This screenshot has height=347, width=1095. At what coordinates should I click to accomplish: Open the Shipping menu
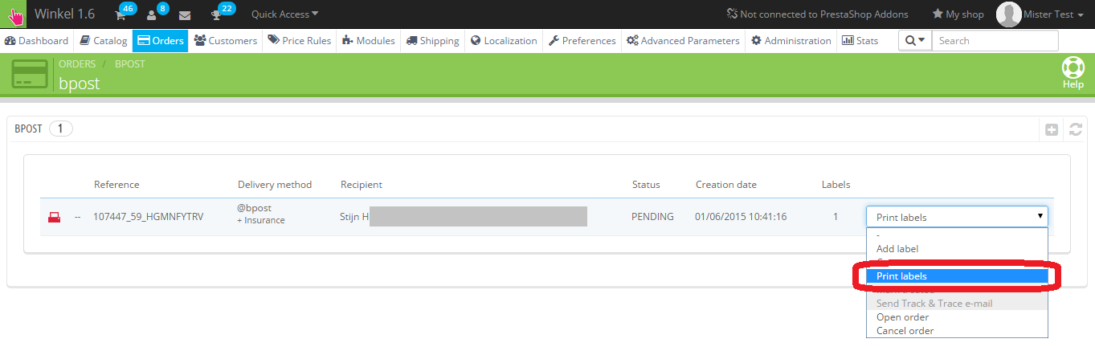[433, 40]
